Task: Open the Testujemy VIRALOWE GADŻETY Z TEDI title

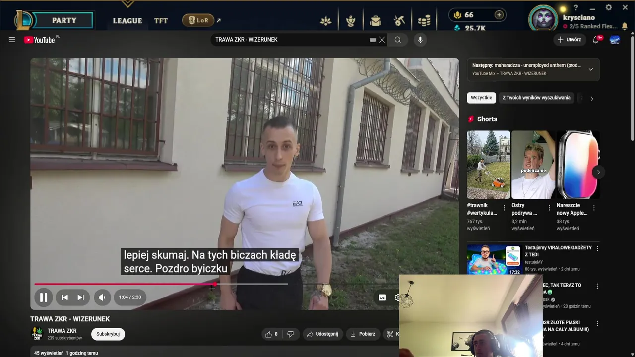Action: pyautogui.click(x=558, y=251)
